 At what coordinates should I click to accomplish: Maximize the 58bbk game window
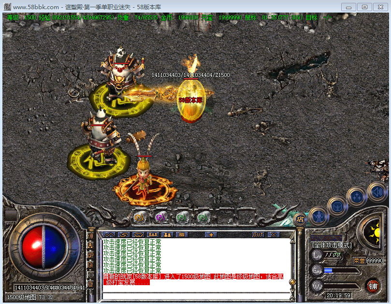click(364, 7)
